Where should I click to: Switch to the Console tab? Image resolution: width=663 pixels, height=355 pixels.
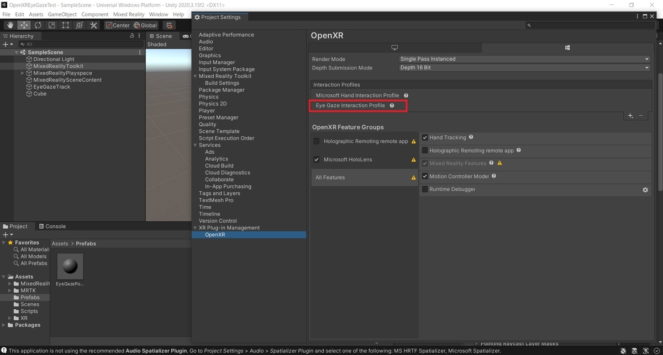point(51,226)
